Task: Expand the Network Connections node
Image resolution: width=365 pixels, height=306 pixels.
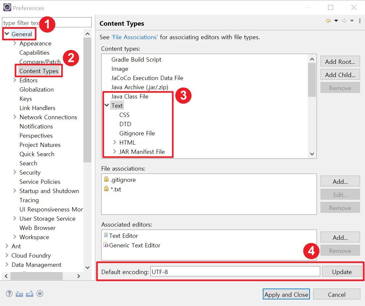Action: (x=15, y=117)
